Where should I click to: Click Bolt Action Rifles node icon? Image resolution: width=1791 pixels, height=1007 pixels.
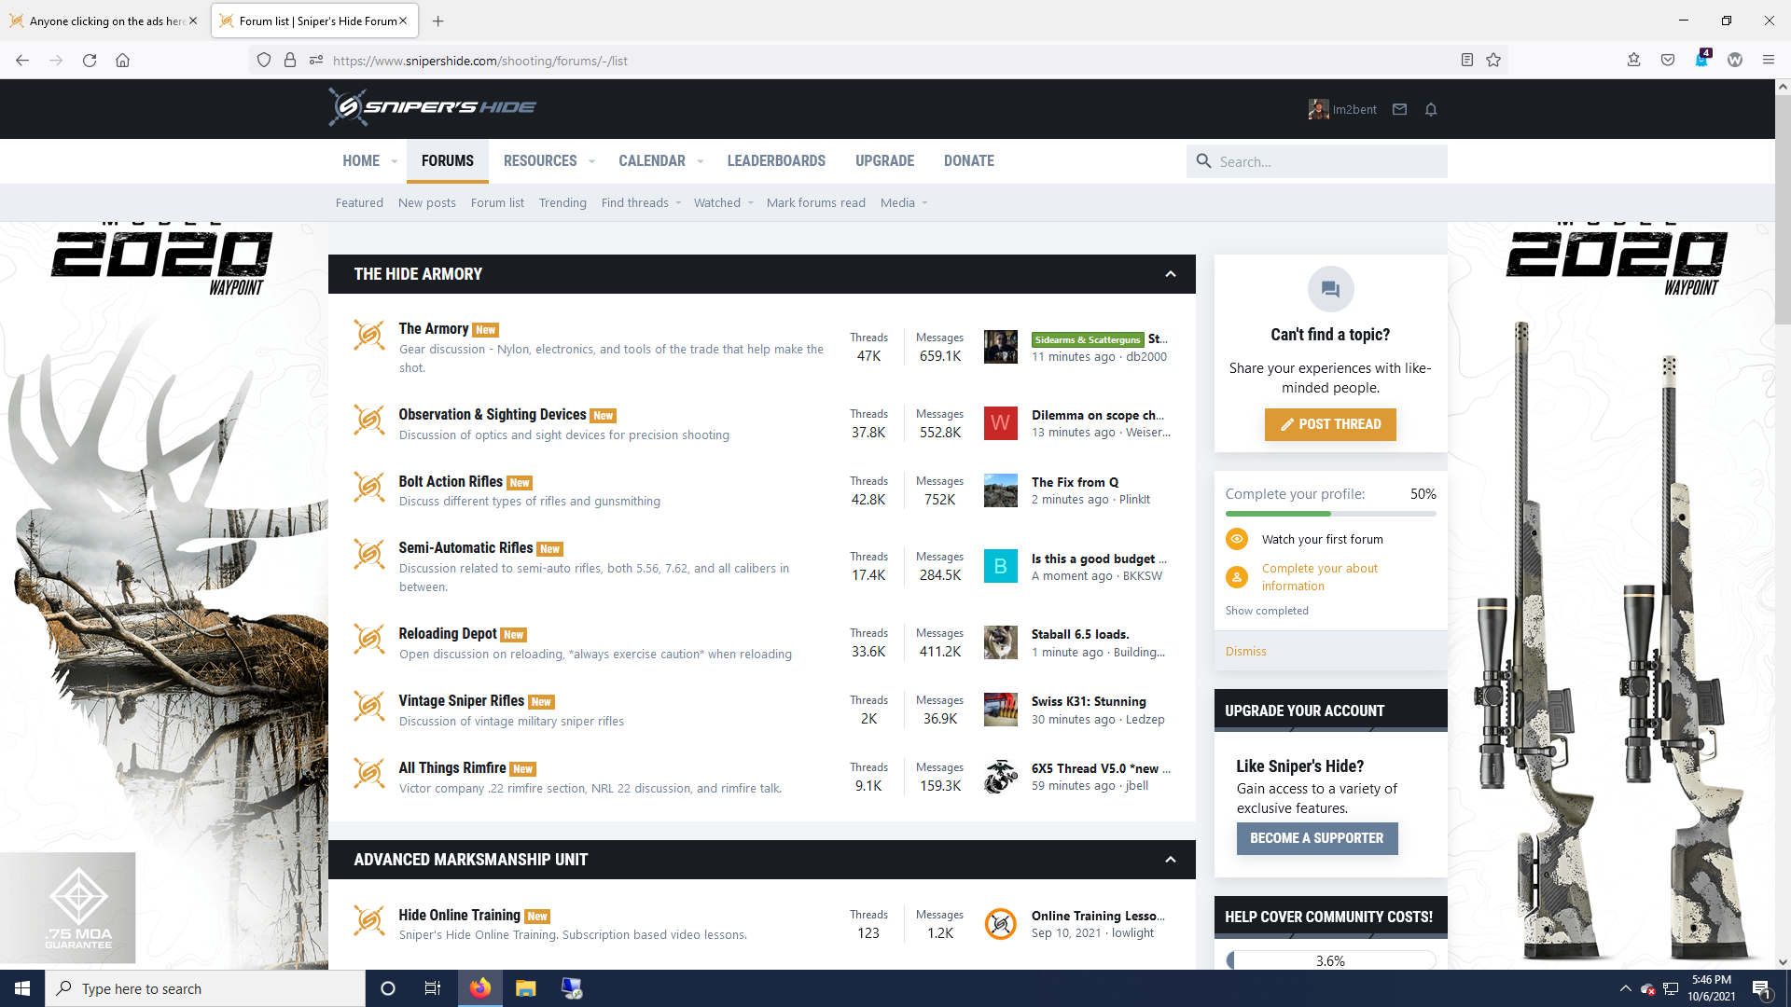(x=369, y=487)
